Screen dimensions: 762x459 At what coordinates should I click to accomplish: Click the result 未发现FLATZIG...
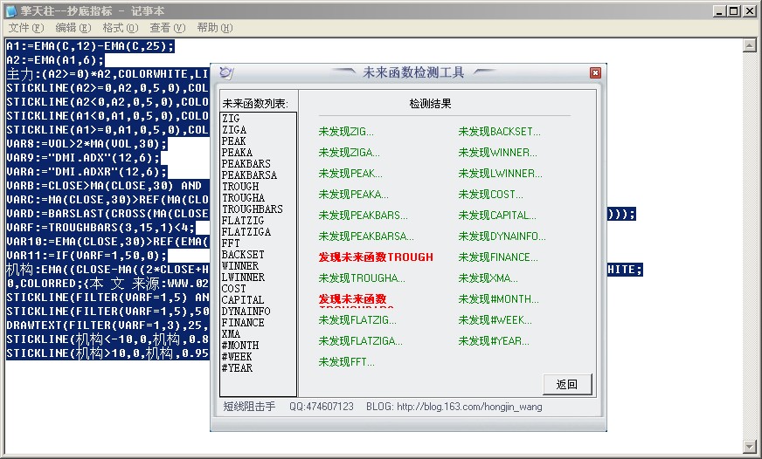pyautogui.click(x=357, y=320)
